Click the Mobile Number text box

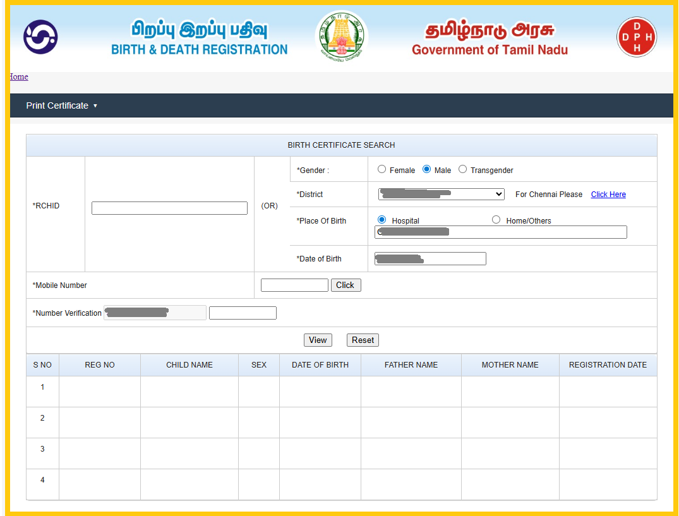(294, 285)
